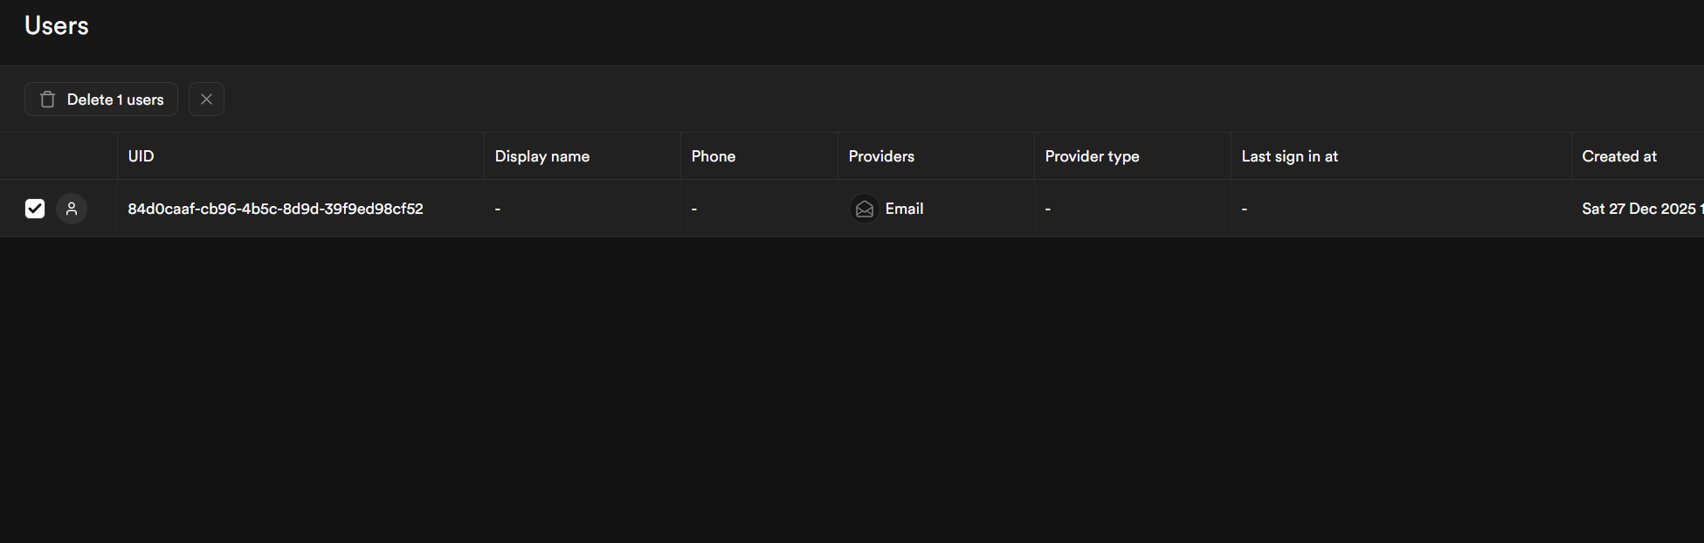The height and width of the screenshot is (543, 1704).
Task: Click the Phone column header
Action: [x=713, y=156]
